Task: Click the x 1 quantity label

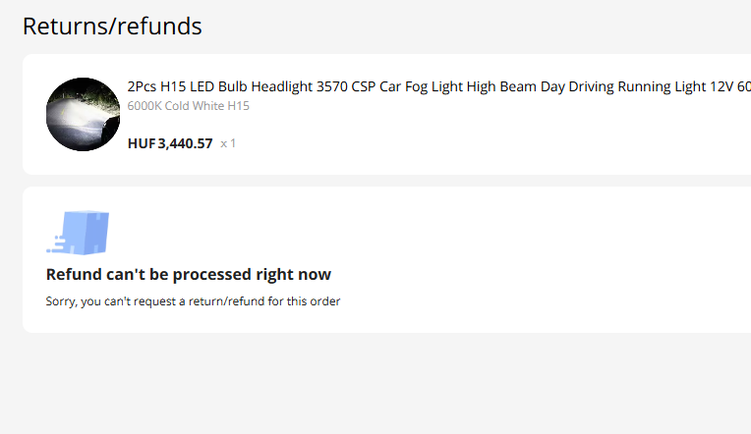Action: point(228,143)
